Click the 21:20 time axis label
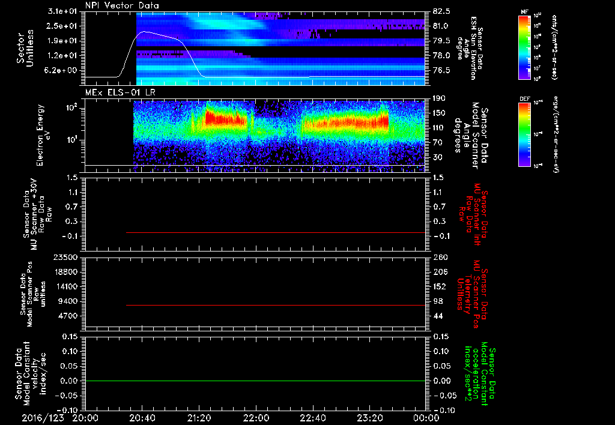The image size is (615, 425). (199, 418)
